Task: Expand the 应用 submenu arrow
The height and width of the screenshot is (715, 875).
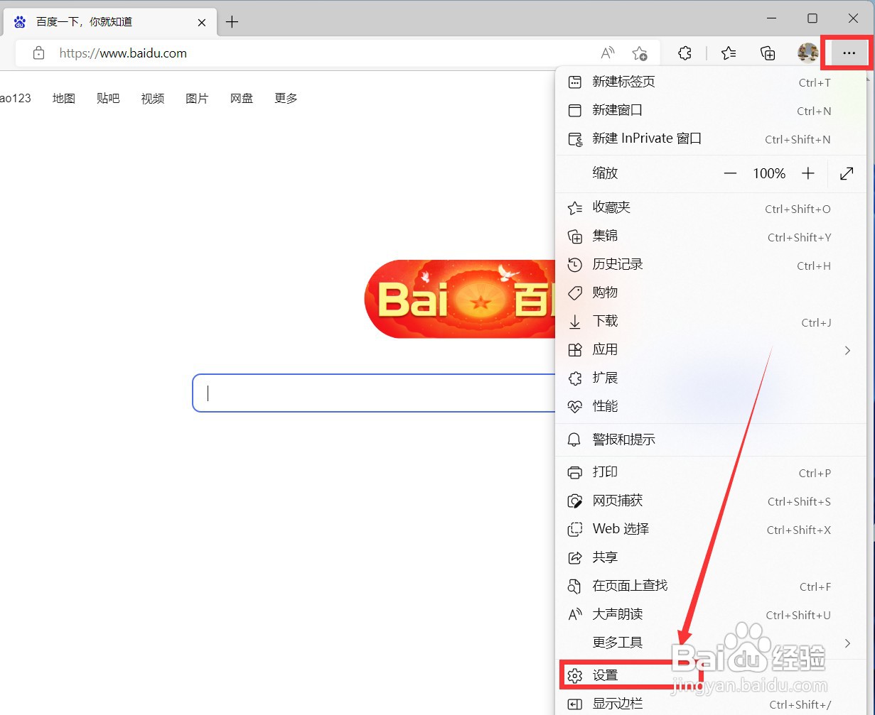Action: pos(847,350)
